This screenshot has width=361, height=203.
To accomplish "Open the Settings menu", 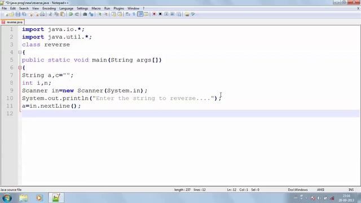I will [x=82, y=8].
